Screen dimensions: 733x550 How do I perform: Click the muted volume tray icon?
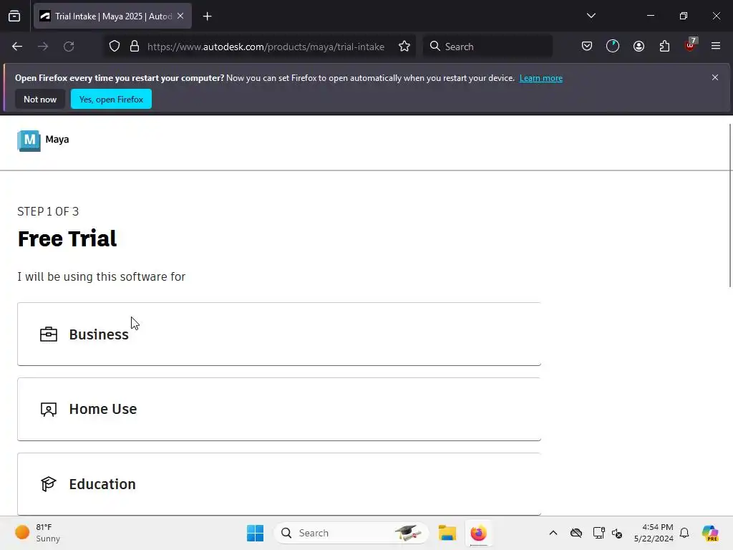(x=617, y=533)
